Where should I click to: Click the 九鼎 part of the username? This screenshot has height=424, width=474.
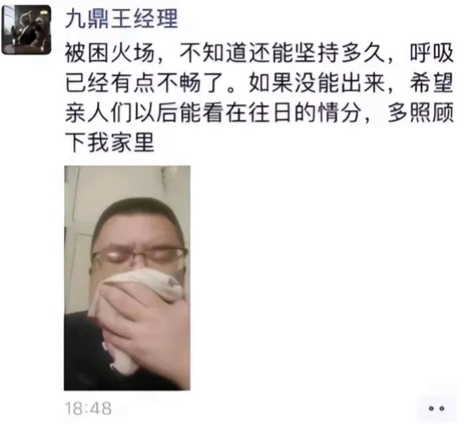click(87, 19)
